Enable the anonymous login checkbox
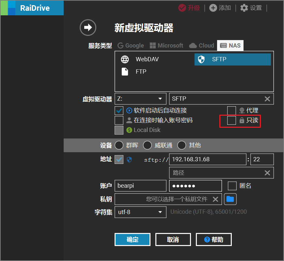Screen dimensions: 284x261 pos(232,186)
